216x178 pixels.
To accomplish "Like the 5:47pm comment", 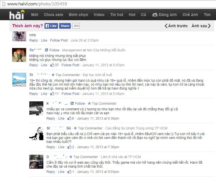I will point(44,65).
